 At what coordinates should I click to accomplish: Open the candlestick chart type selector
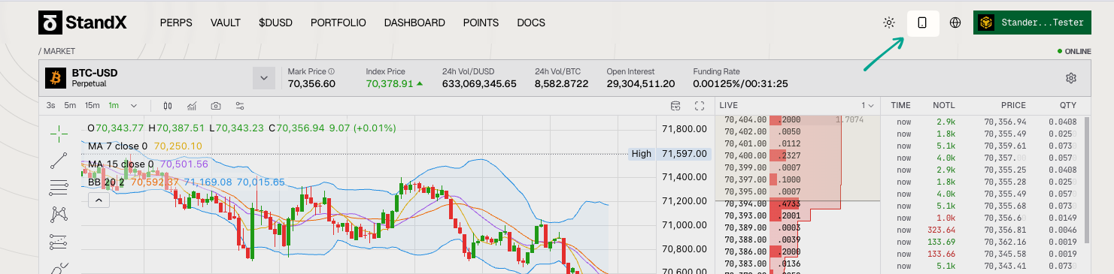(168, 106)
